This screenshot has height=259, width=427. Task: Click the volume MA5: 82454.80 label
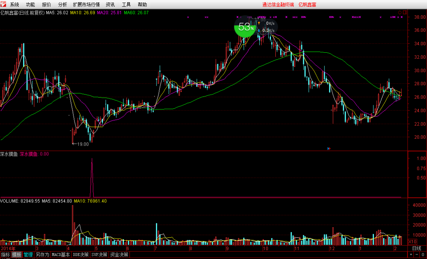pos(57,201)
